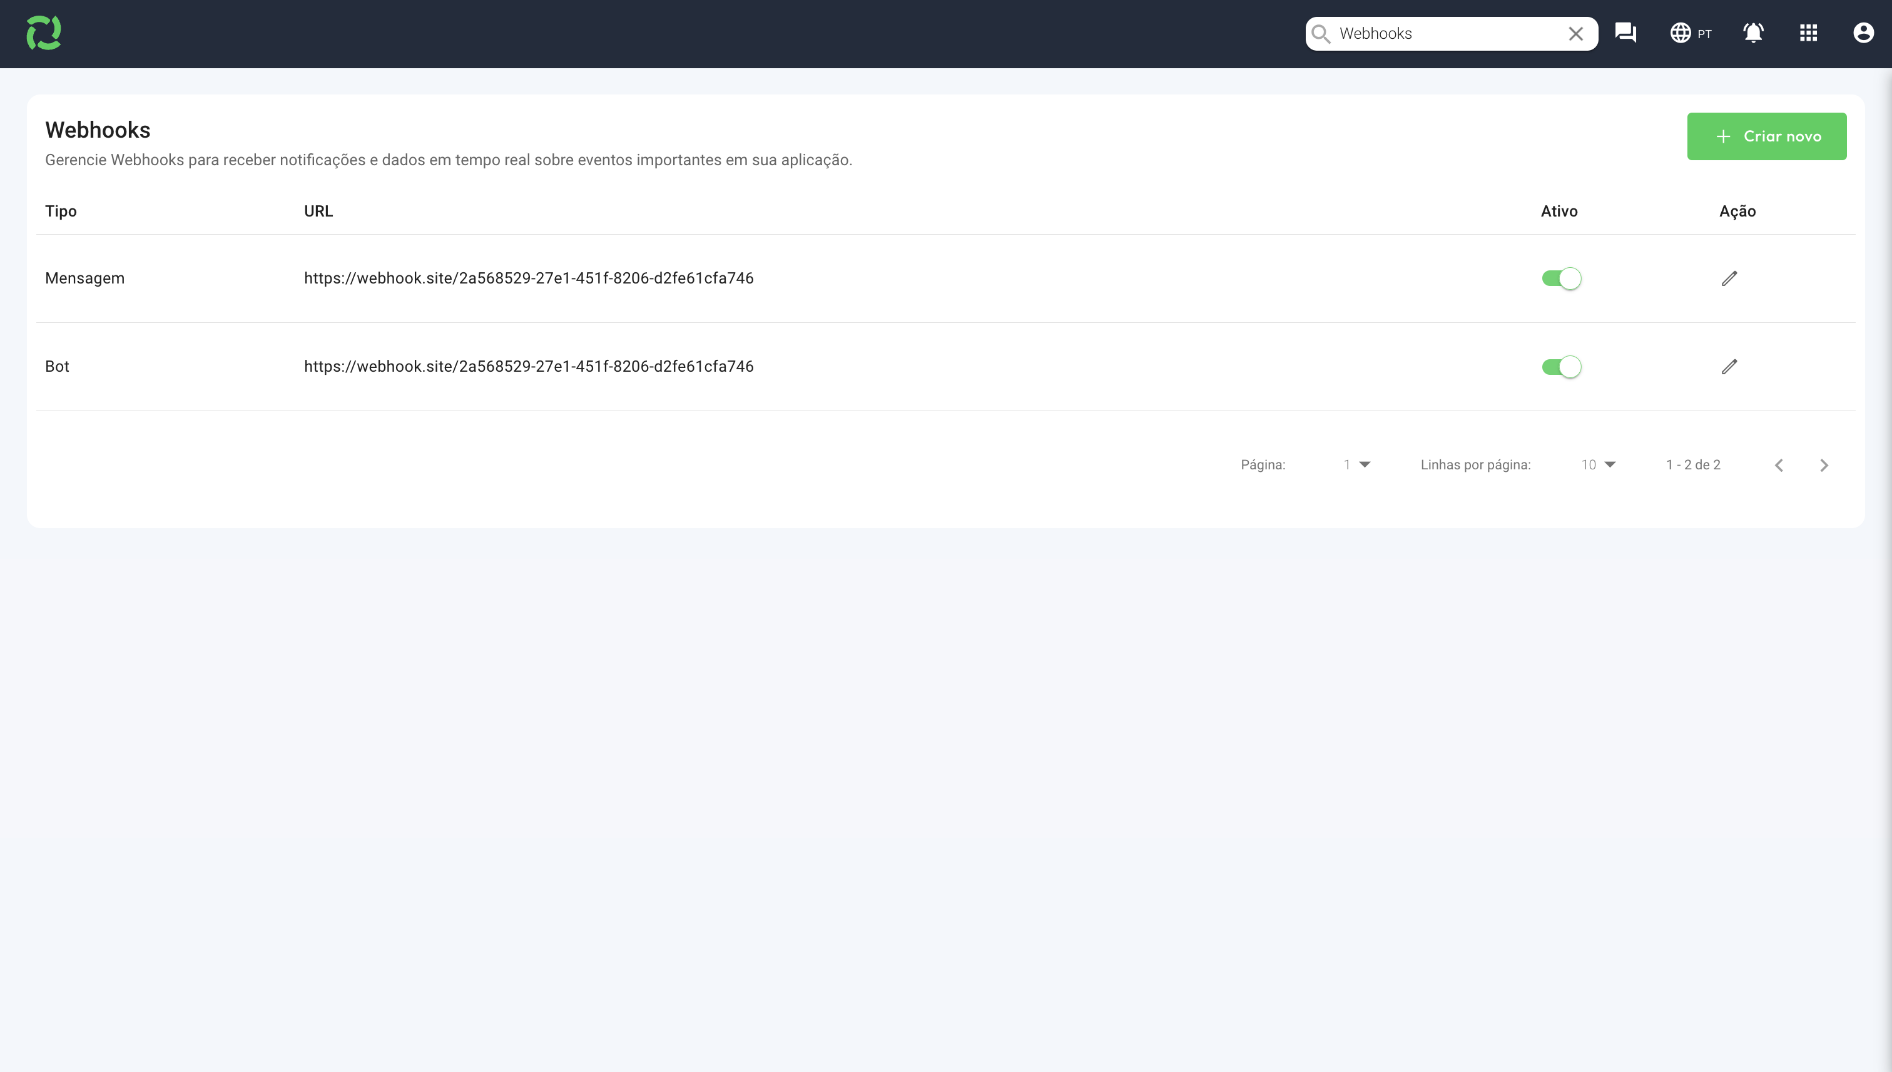Screen dimensions: 1892x1072
Task: Click the Mensagem type cell
Action: (x=84, y=278)
